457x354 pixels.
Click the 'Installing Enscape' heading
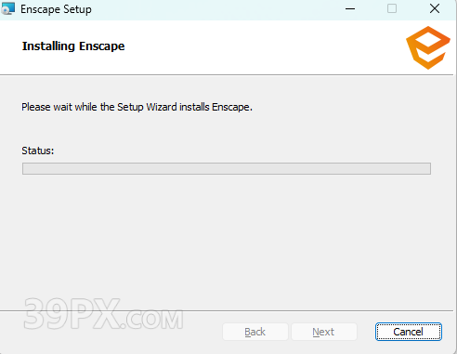tap(73, 46)
